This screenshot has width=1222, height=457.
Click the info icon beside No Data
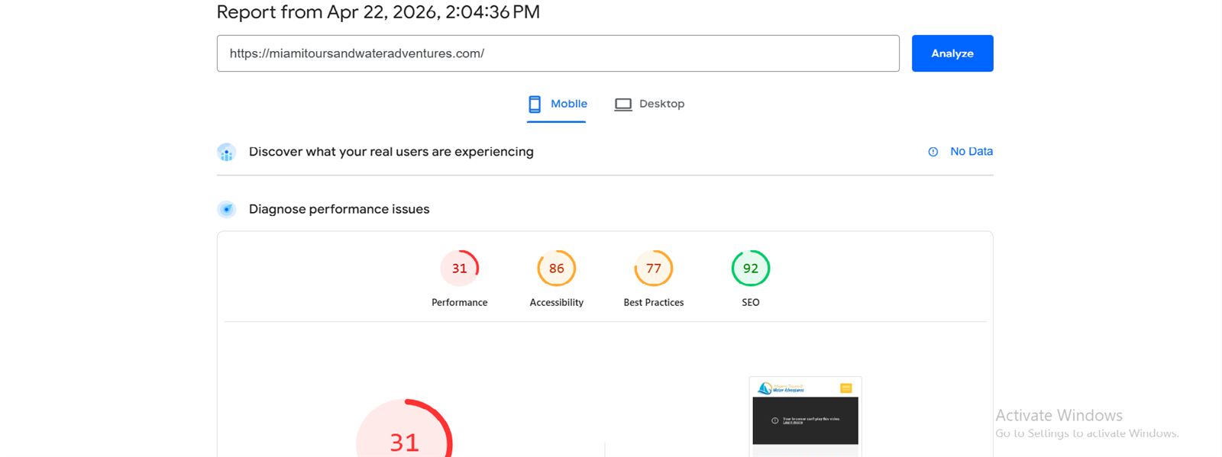pyautogui.click(x=933, y=152)
